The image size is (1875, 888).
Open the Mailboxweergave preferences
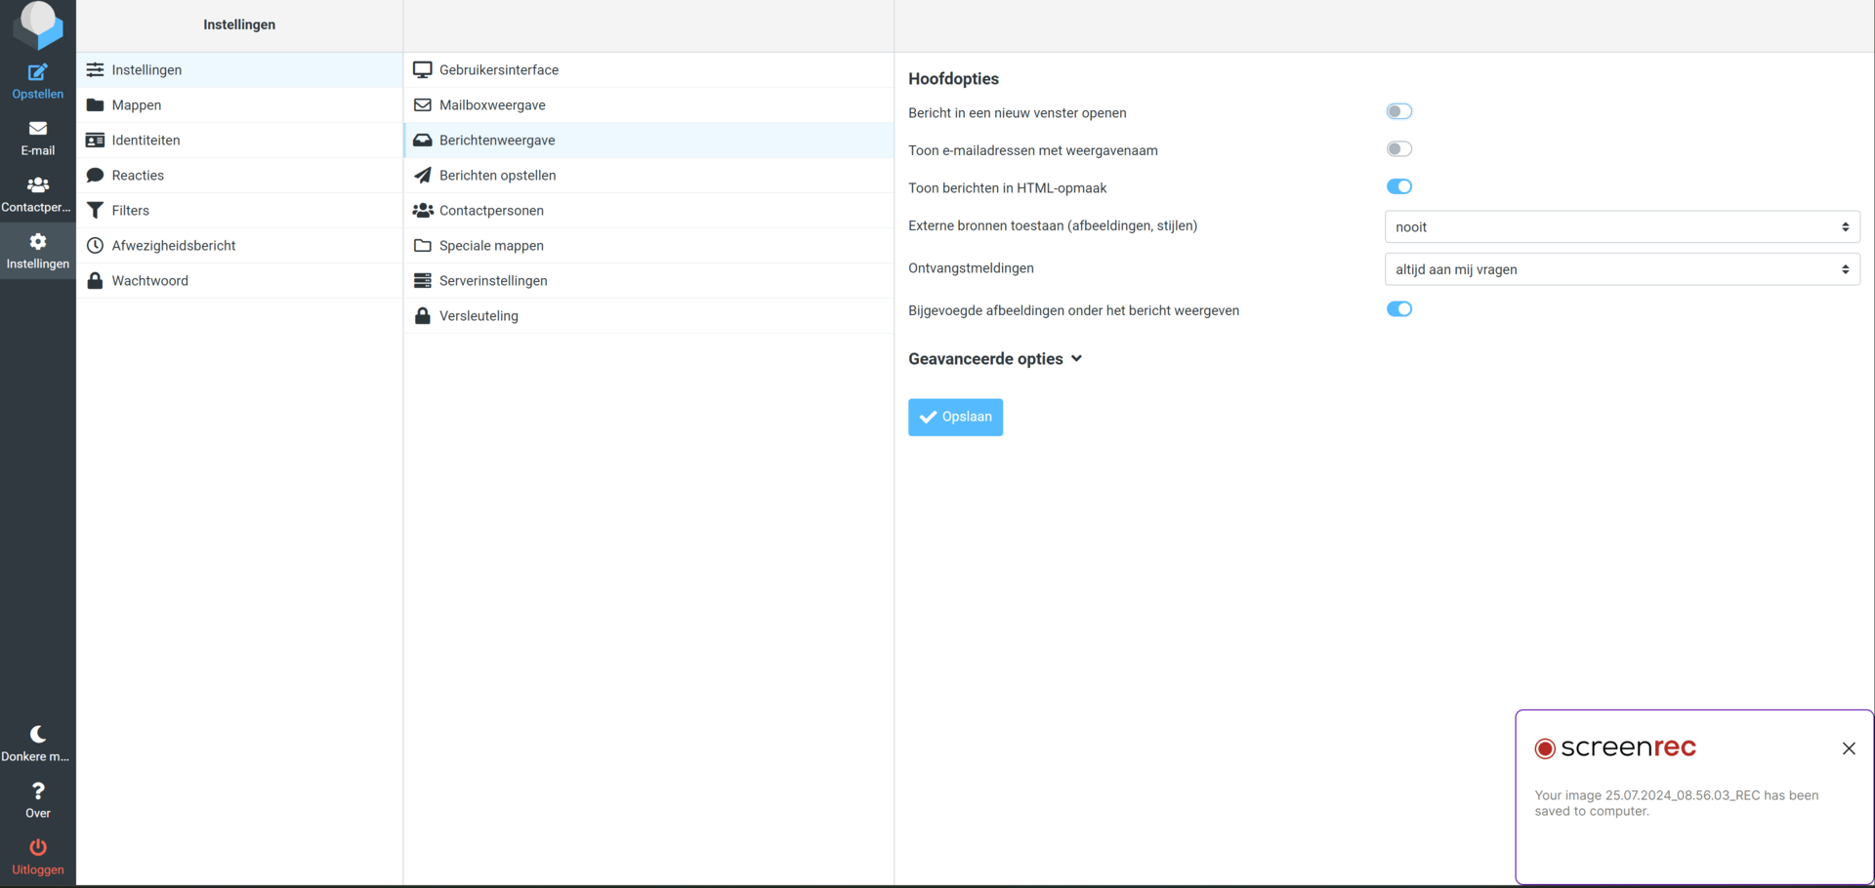(x=648, y=105)
